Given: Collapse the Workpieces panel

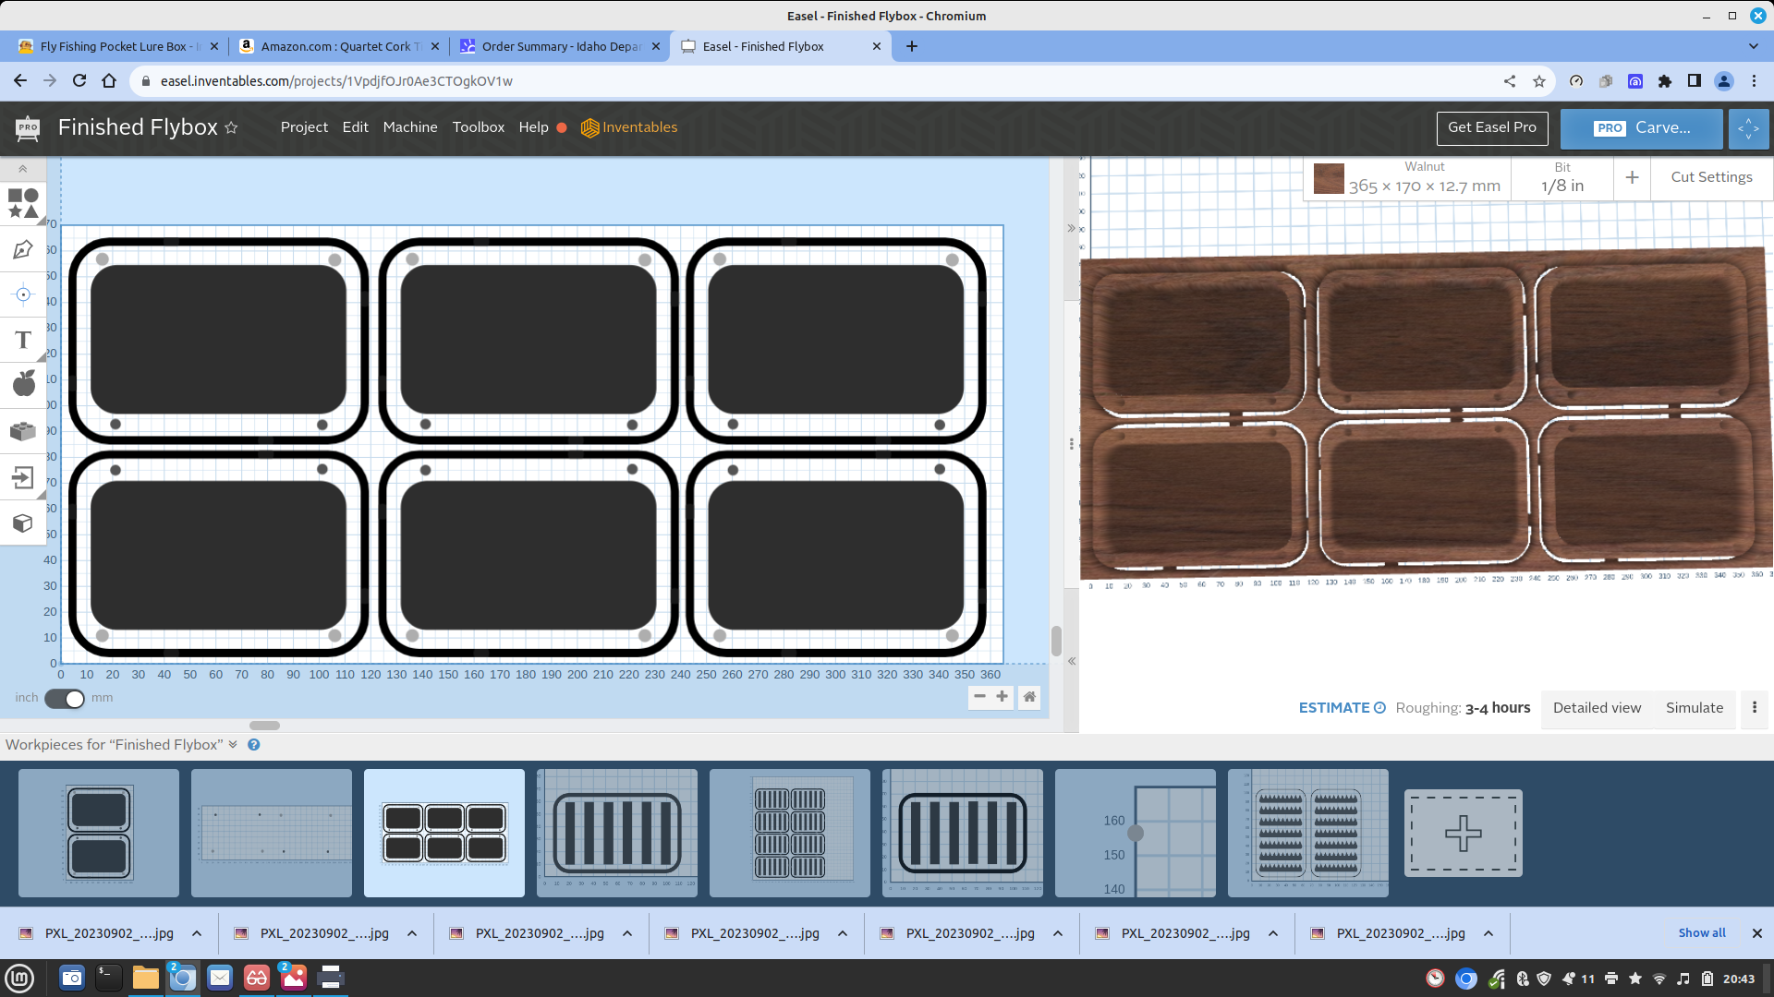Looking at the screenshot, I should [x=233, y=744].
